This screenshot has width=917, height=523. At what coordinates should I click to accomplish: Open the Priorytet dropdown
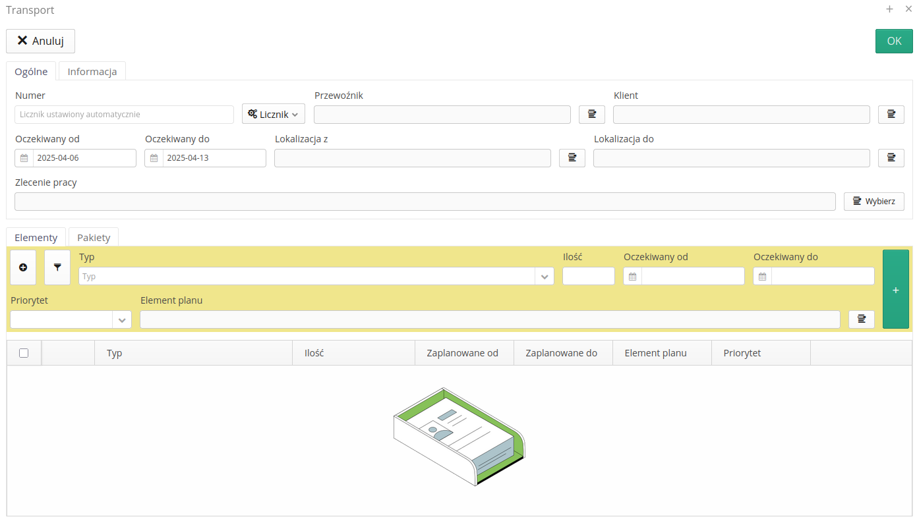click(x=122, y=320)
